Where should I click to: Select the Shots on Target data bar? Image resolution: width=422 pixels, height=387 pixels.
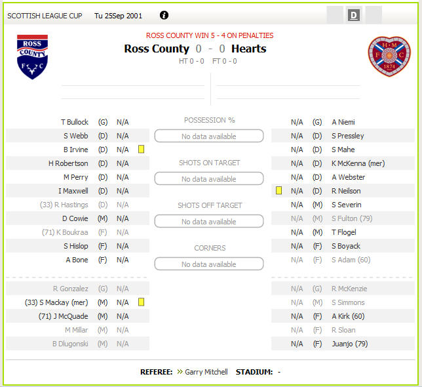coord(209,178)
